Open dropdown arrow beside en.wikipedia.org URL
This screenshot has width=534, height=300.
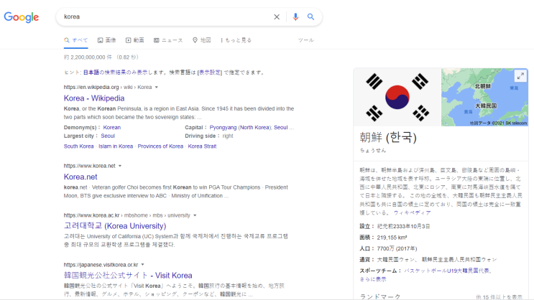(x=156, y=88)
